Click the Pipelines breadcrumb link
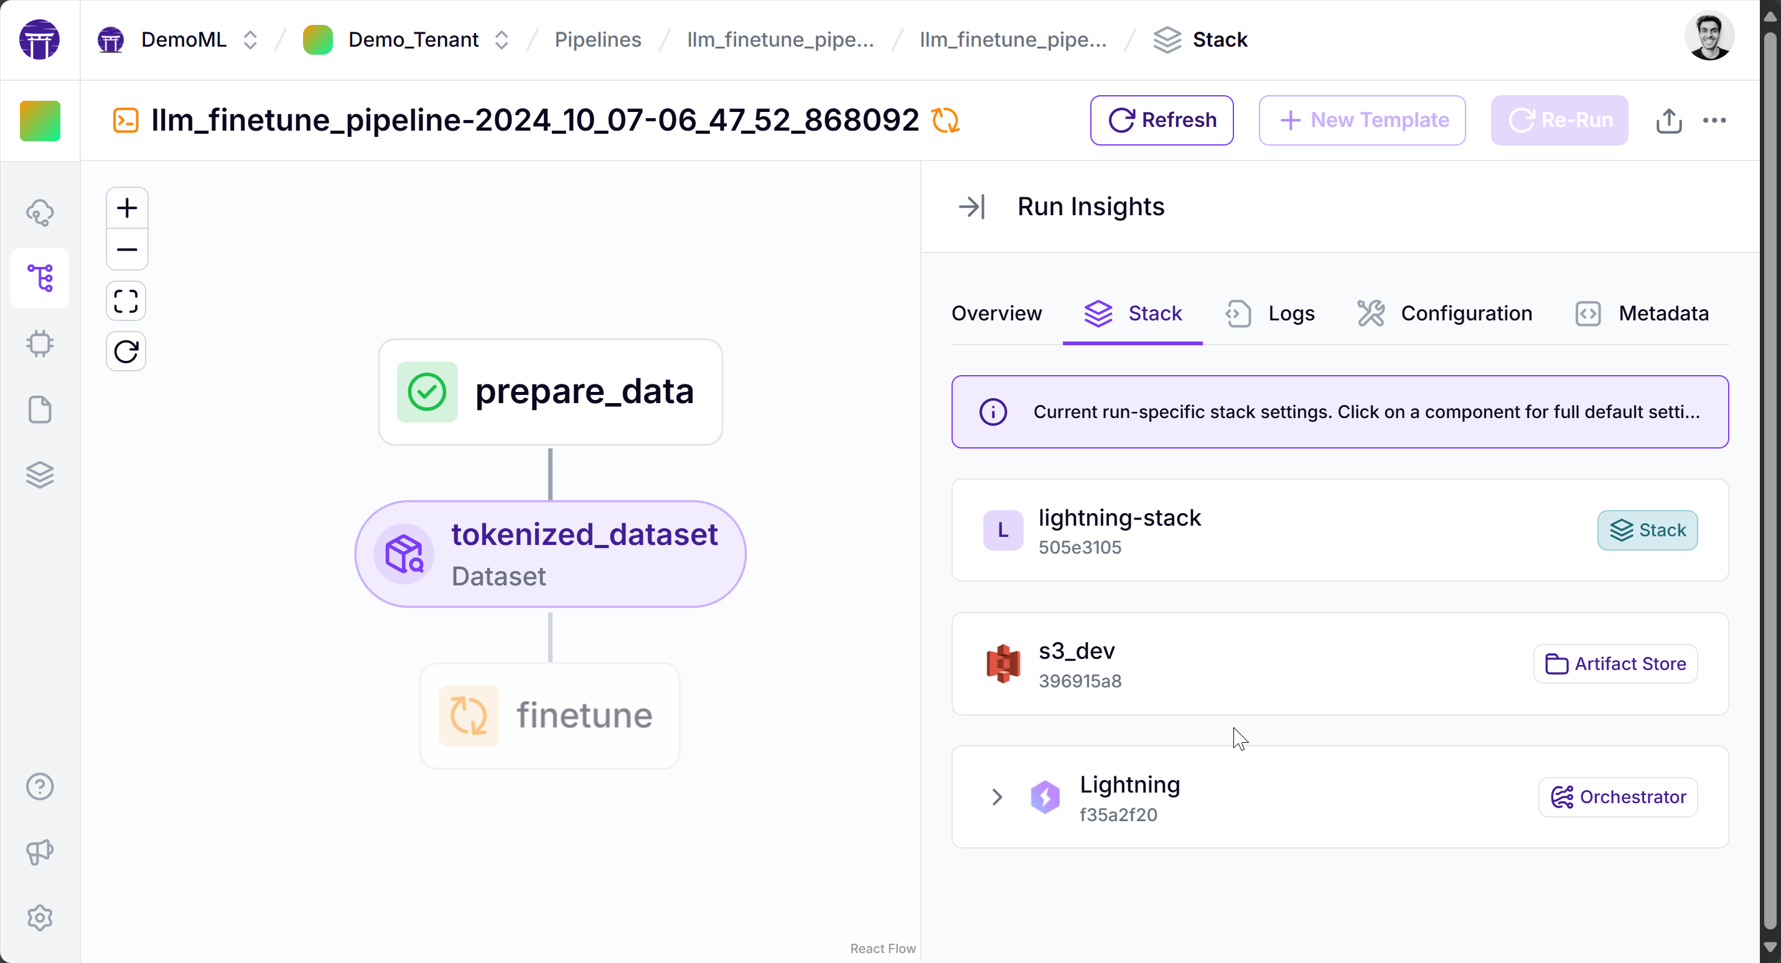The width and height of the screenshot is (1781, 963). pos(597,40)
